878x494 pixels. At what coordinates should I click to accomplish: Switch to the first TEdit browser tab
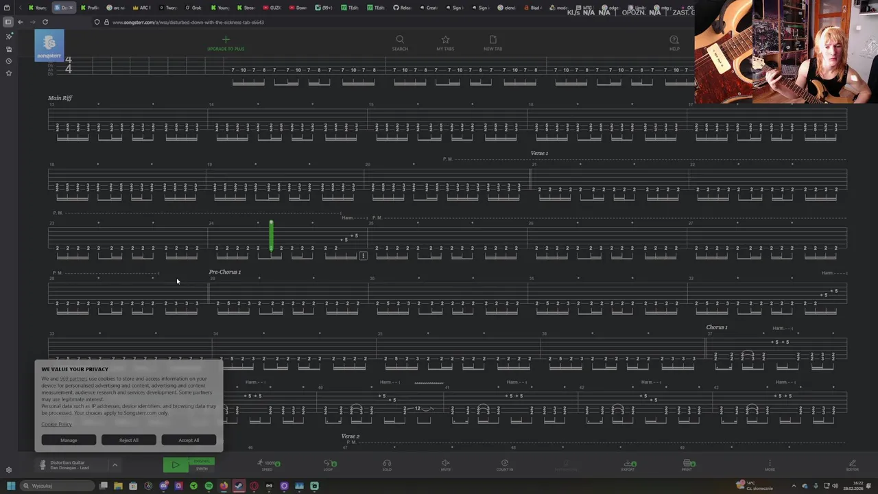351,8
